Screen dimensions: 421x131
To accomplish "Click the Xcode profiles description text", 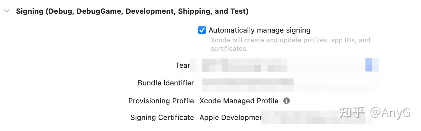I will pos(290,40).
